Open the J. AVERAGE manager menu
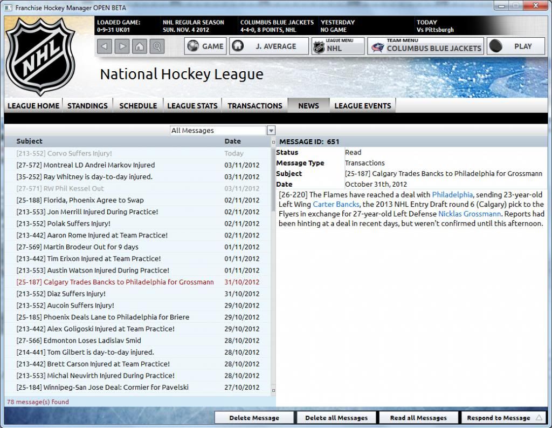552x428 pixels. [x=268, y=46]
